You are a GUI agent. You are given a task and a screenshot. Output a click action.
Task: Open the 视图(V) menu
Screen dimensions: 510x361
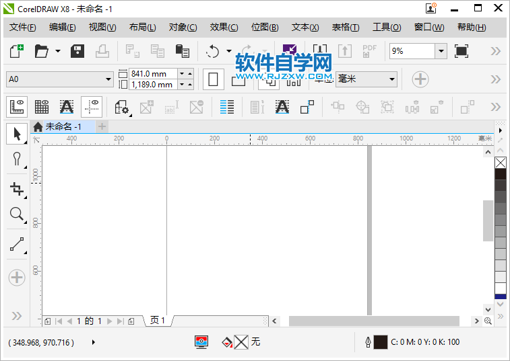point(102,28)
